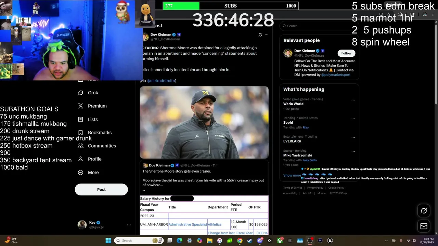
Task: Open the @metrodetroitn mention link
Action: coord(161,81)
